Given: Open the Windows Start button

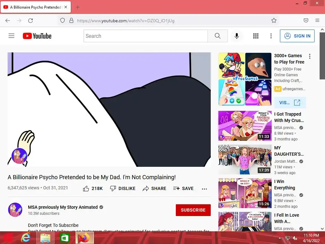Looking at the screenshot, I should tap(8, 238).
